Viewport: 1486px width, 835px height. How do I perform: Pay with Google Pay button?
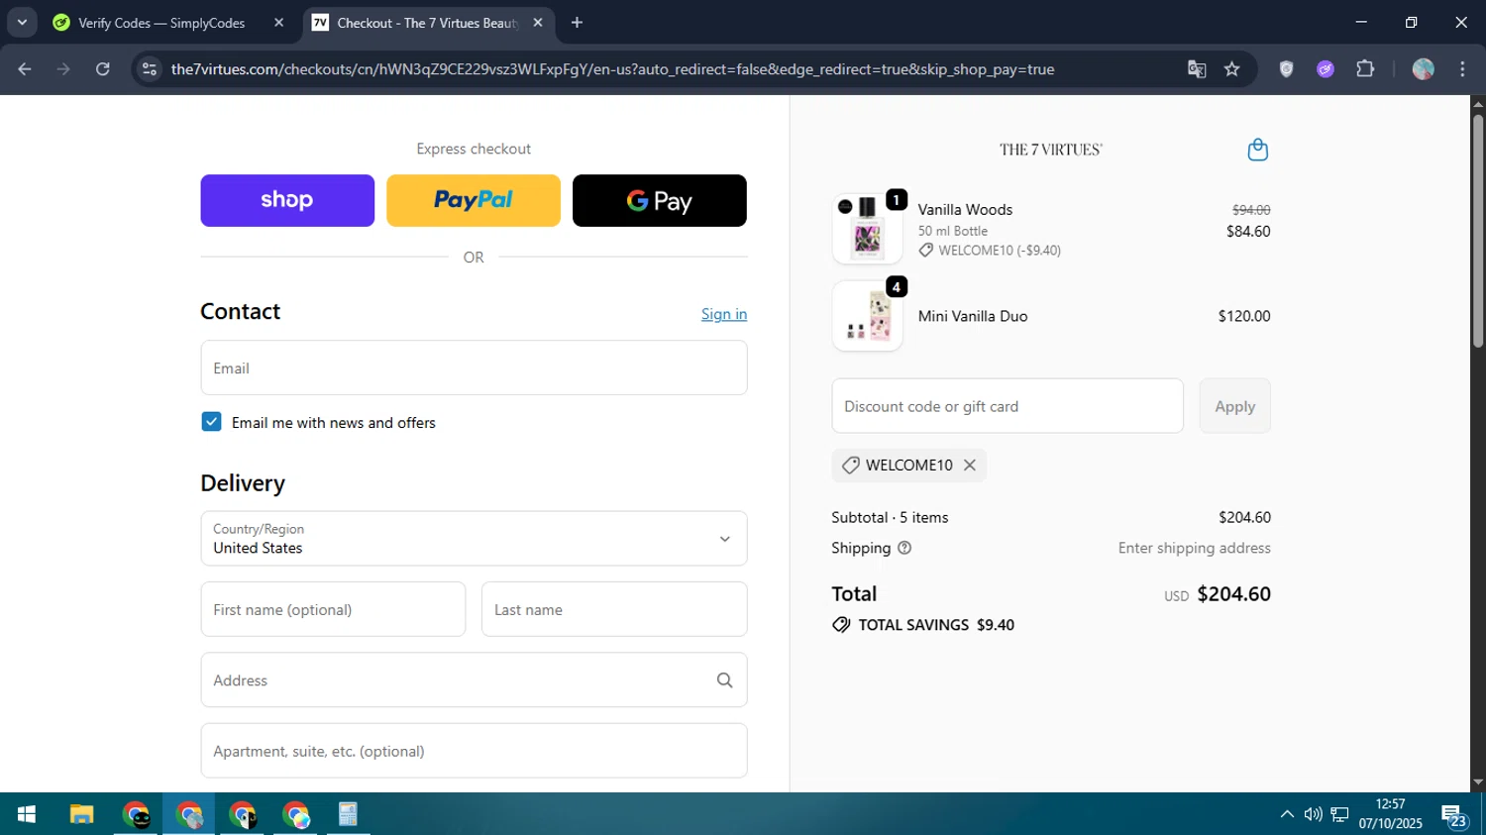tap(660, 201)
